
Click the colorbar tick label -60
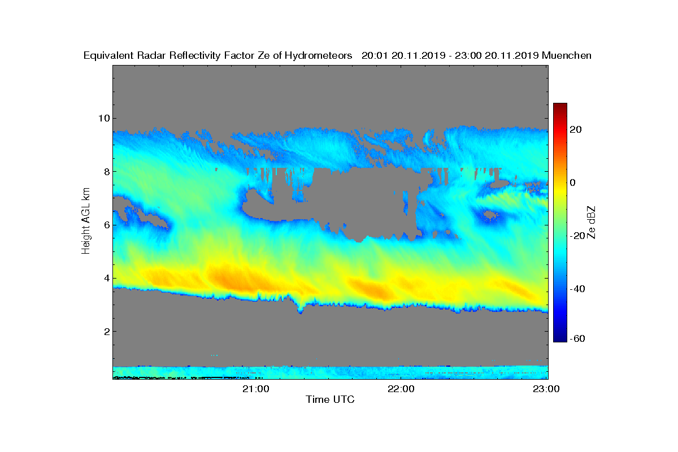tap(576, 338)
